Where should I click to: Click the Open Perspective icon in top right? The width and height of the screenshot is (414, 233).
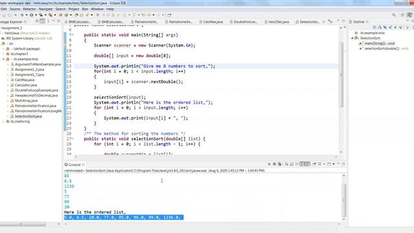click(402, 15)
